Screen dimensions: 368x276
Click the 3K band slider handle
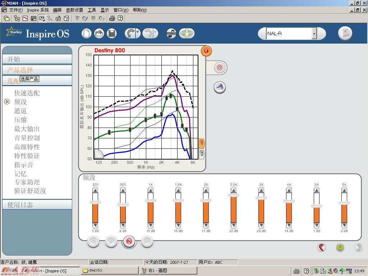click(x=261, y=198)
